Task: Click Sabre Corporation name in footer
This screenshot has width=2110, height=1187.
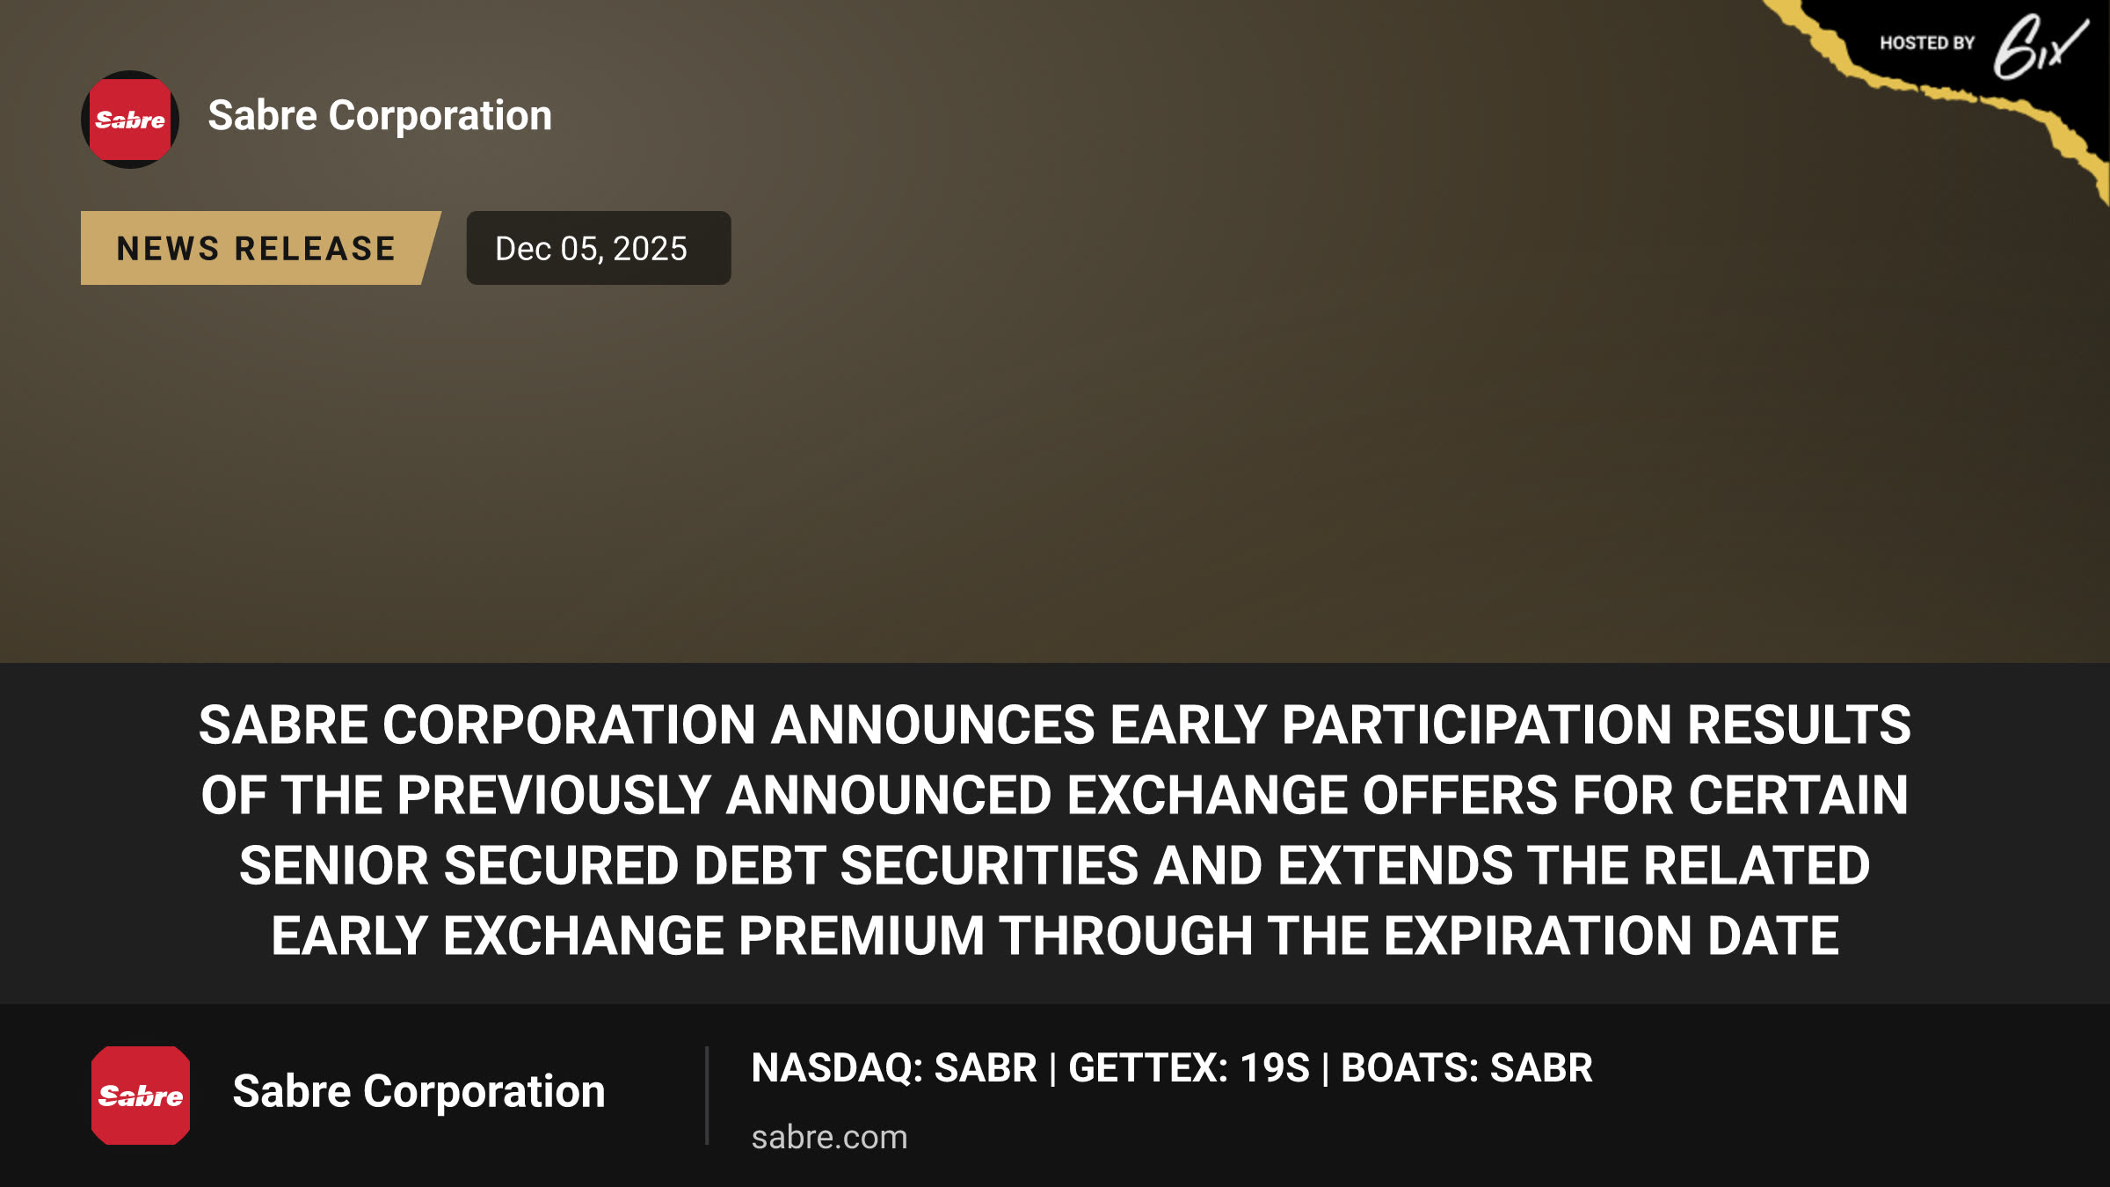Action: [418, 1092]
